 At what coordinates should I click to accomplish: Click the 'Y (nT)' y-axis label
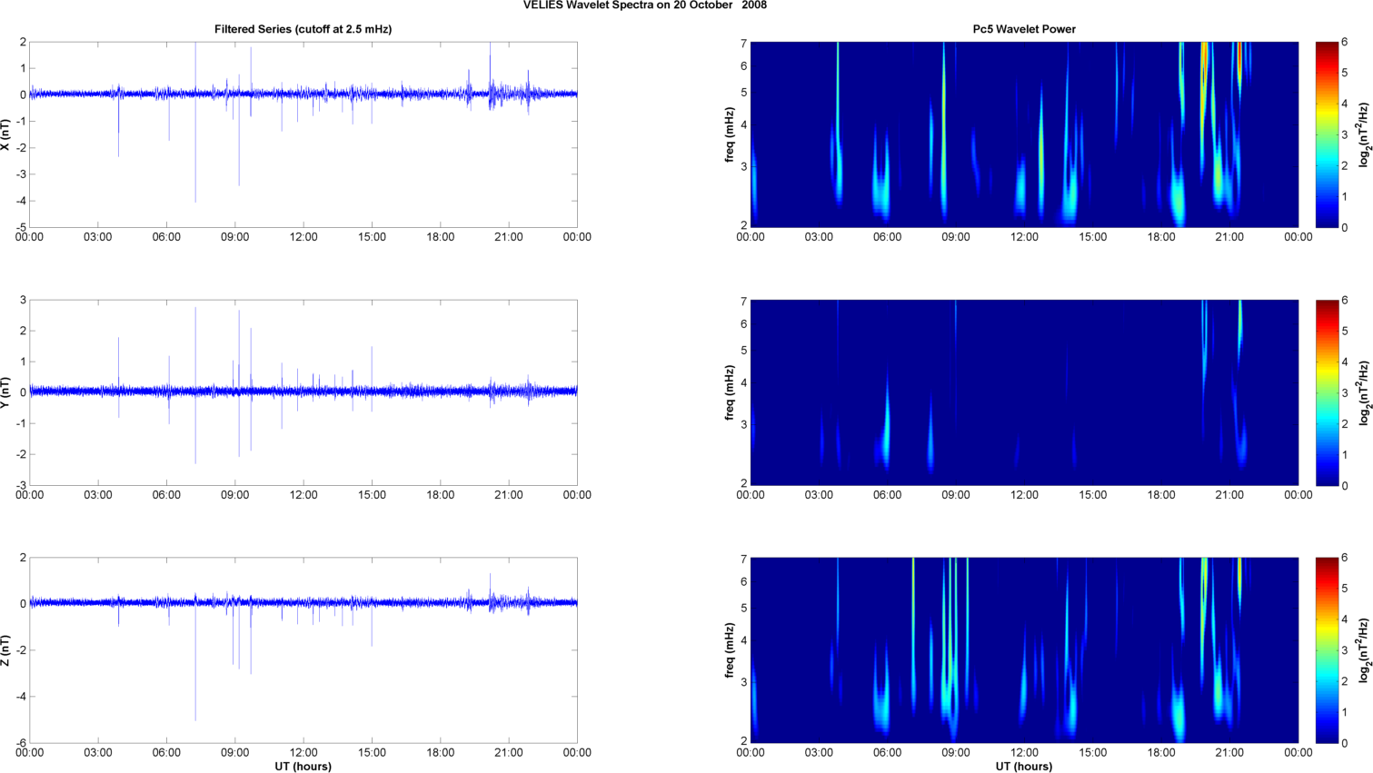point(6,392)
